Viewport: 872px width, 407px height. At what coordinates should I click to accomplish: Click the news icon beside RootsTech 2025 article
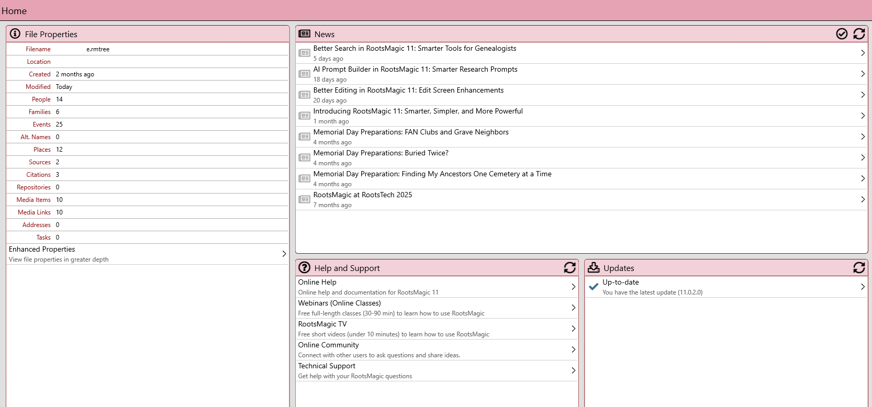pyautogui.click(x=304, y=199)
